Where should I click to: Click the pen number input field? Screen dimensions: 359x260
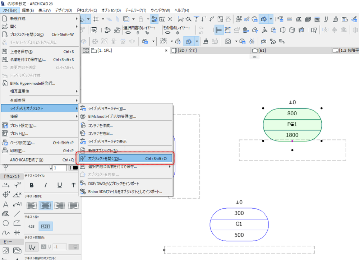[59, 168]
